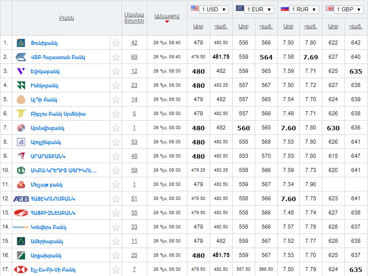
Task: Sort by the Branches column header
Action: coord(134,18)
